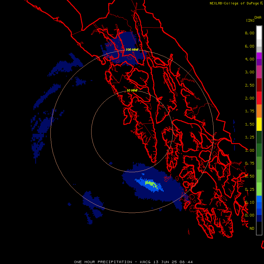
Task: Click the 2.50 legend value
Action: click(250, 85)
